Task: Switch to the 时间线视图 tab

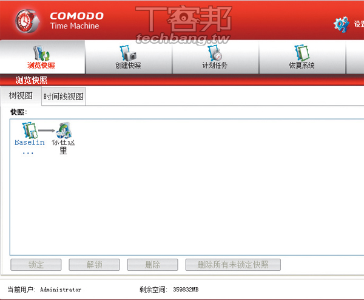Action: pos(63,97)
